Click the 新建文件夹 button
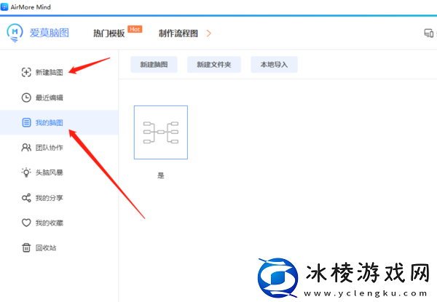Viewport: 437px width, 302px height. point(214,65)
